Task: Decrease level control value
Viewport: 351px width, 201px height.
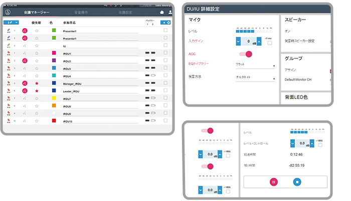Action: (x=292, y=144)
